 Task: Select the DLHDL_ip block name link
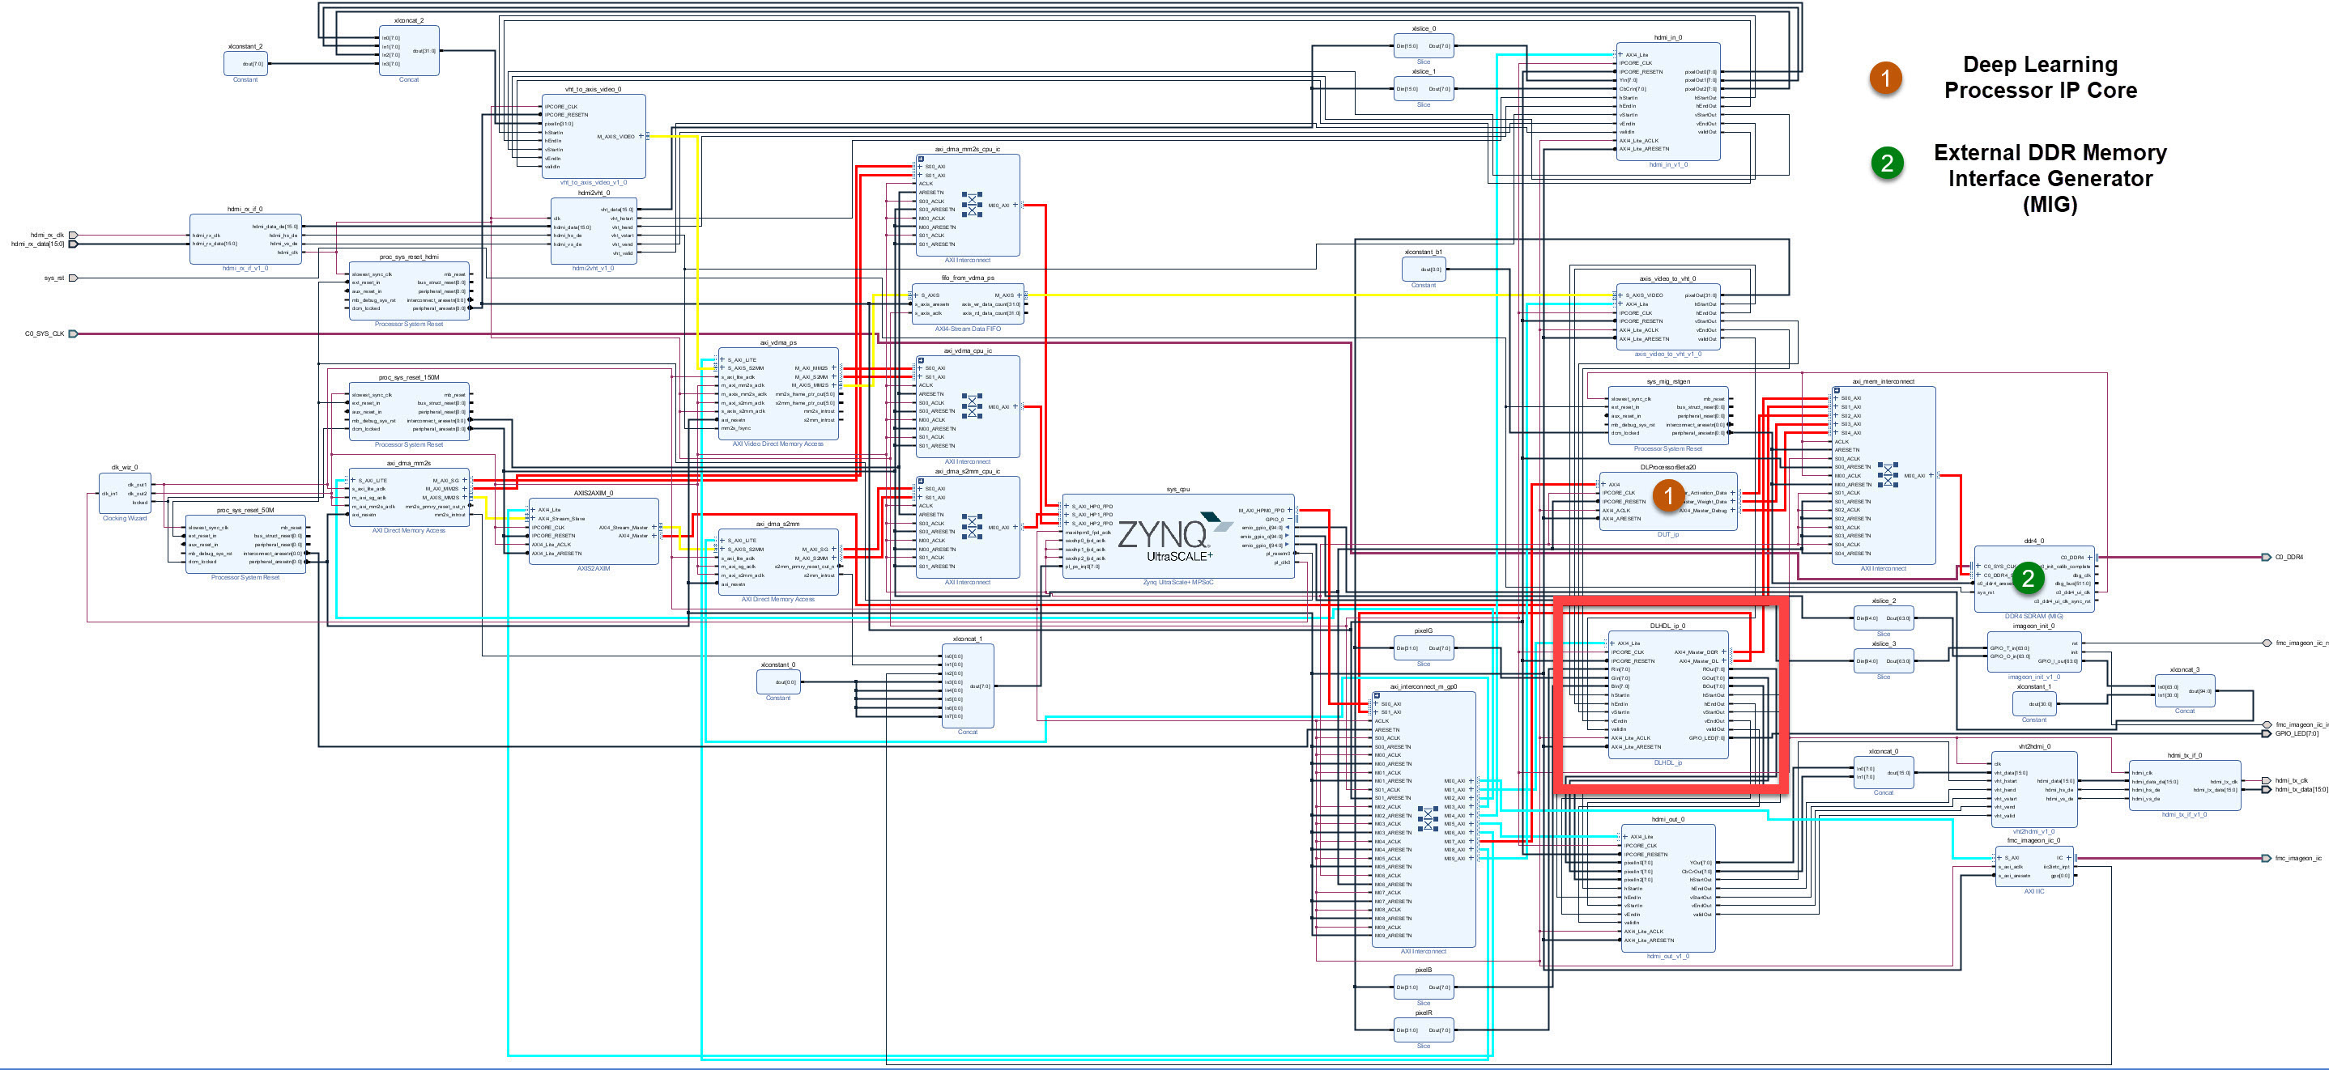(x=1667, y=762)
